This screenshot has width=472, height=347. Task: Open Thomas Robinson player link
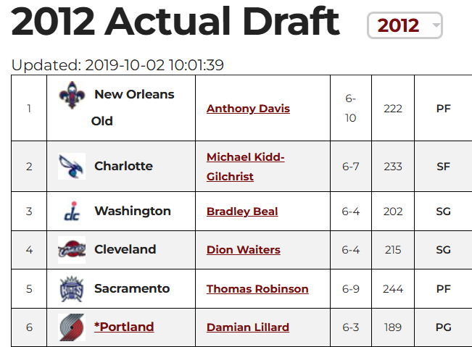point(257,288)
